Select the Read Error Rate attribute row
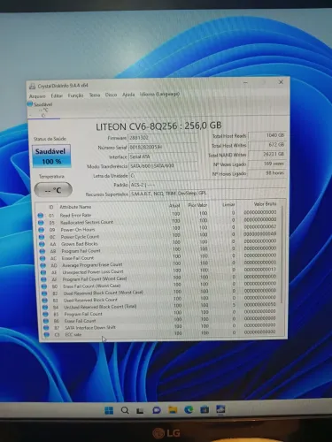Viewport: 332px width, 442px height. [158, 214]
